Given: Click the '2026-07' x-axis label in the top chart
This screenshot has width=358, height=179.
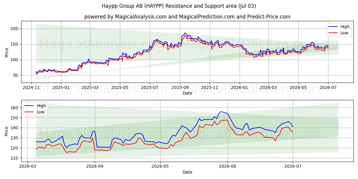Looking at the screenshot, I should tap(328, 88).
